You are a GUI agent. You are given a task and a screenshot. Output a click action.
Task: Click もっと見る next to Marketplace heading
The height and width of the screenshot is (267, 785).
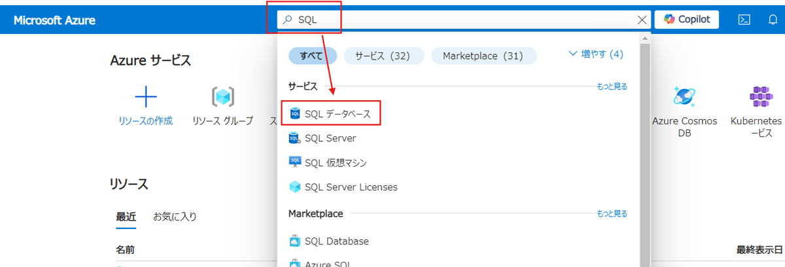(x=612, y=213)
